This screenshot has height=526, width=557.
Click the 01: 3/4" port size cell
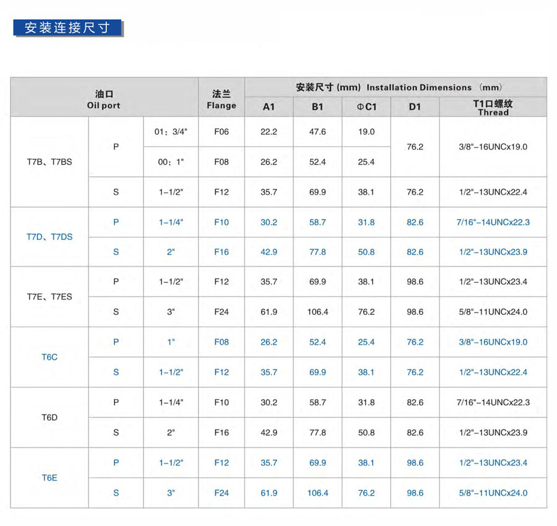tap(171, 132)
